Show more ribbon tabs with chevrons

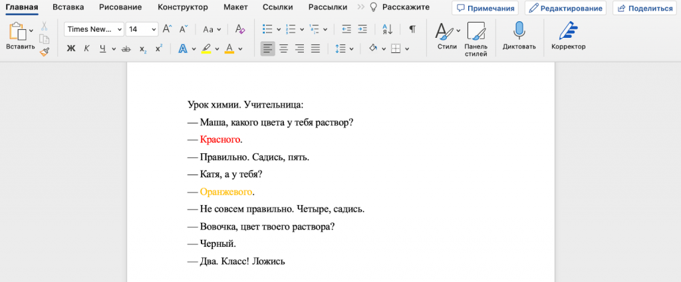[x=360, y=7]
